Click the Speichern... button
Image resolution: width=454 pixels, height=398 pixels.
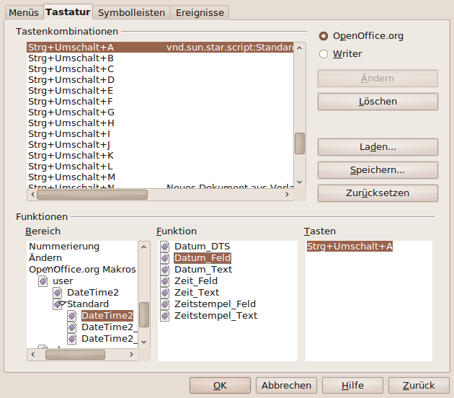(x=378, y=170)
